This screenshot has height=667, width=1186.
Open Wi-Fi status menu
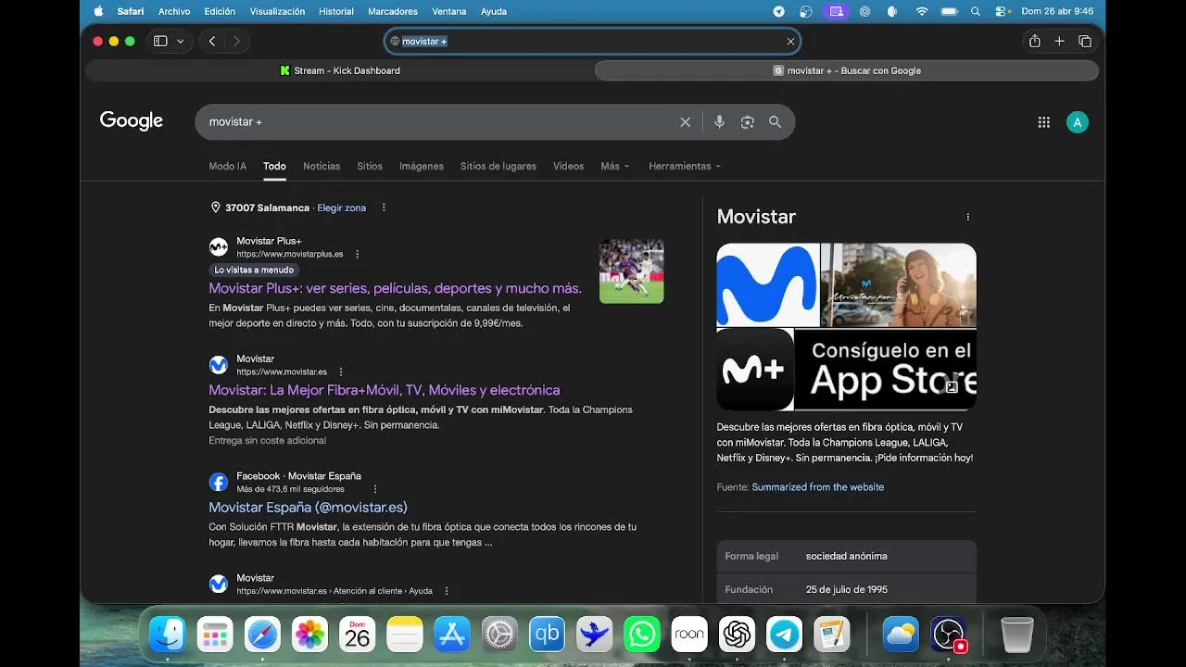pyautogui.click(x=921, y=11)
